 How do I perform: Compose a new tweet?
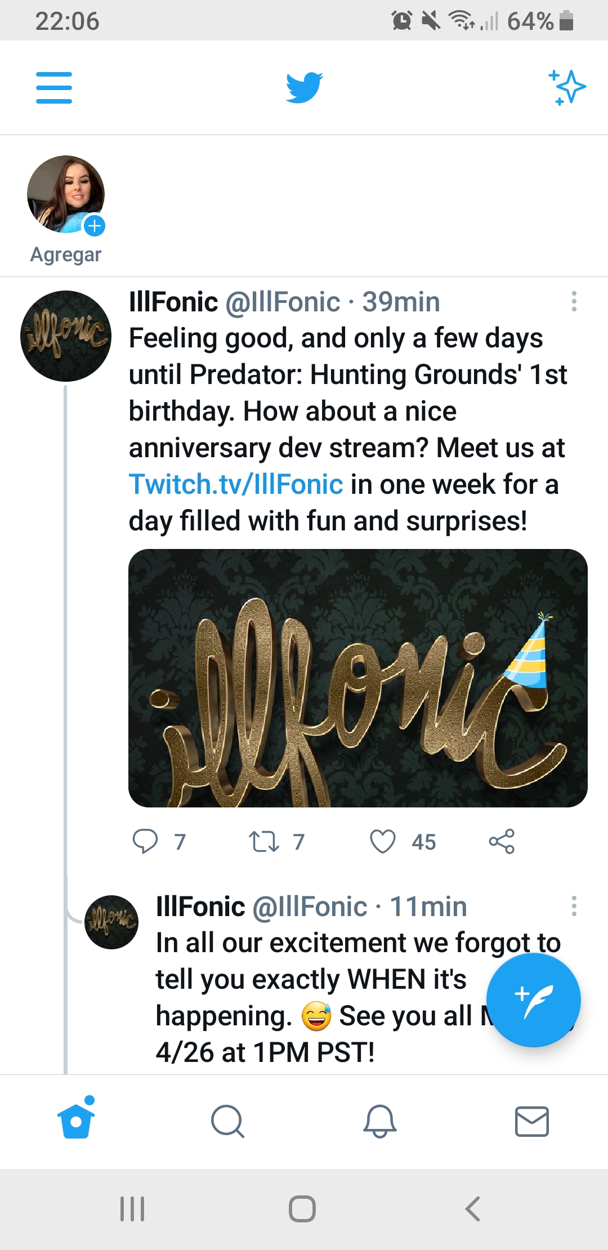(x=533, y=999)
